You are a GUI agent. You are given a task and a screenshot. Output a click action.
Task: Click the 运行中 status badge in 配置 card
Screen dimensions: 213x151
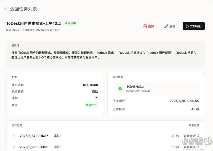(91, 105)
